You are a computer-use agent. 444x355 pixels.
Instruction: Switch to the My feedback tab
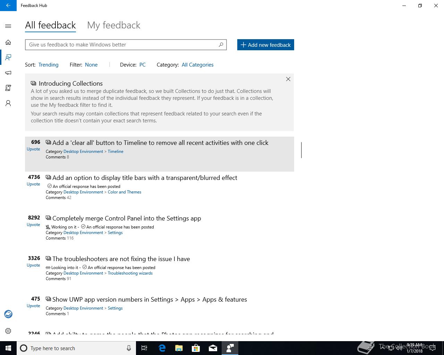114,25
